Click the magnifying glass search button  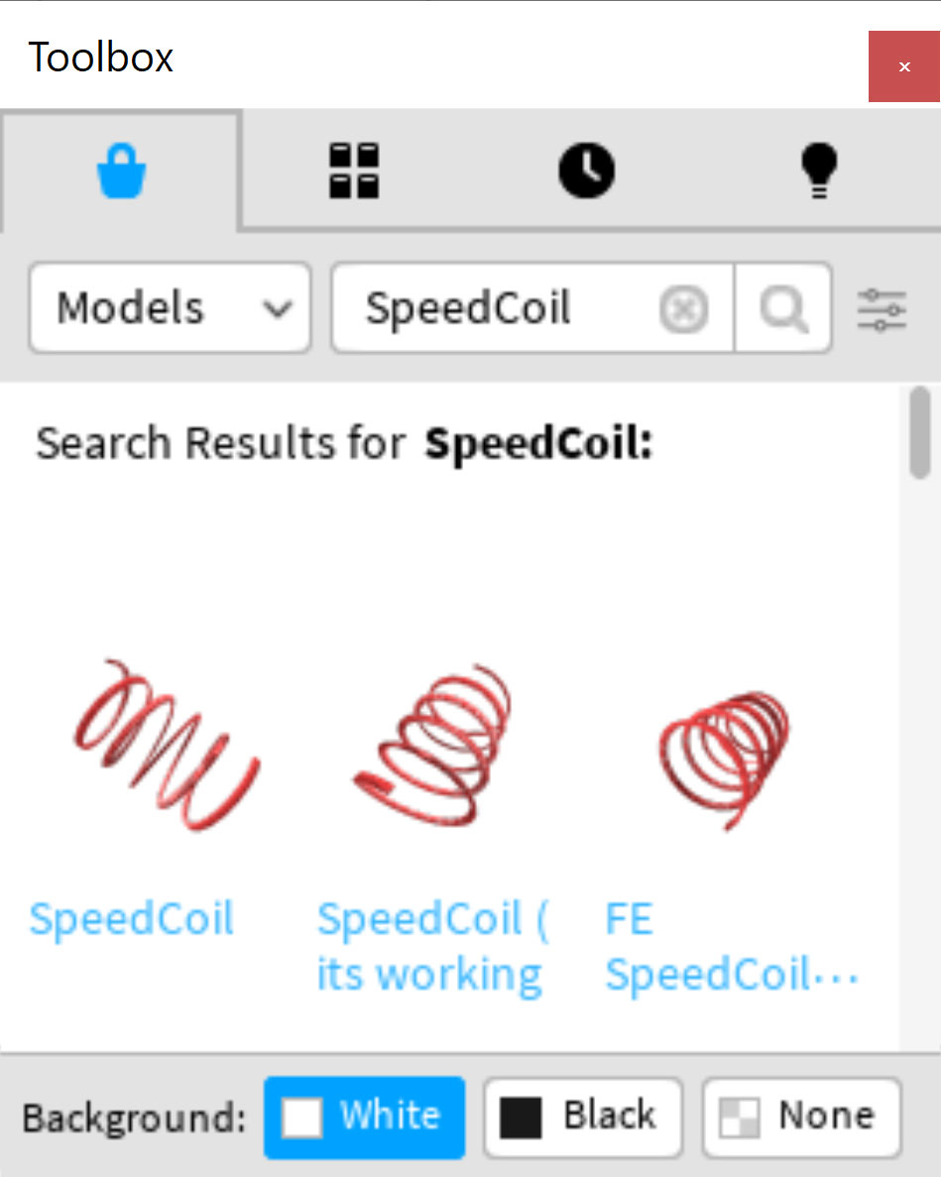(783, 307)
